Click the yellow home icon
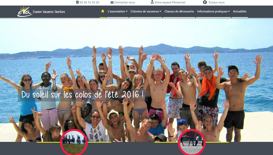Screen dimensions: 273x155 coord(103,11)
